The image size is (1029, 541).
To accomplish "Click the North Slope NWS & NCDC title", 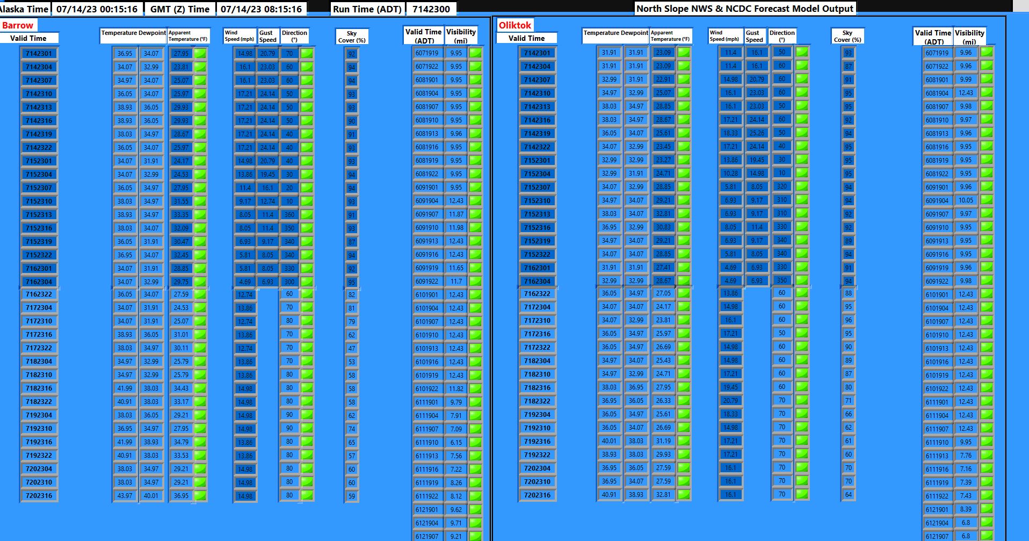I will coord(745,8).
